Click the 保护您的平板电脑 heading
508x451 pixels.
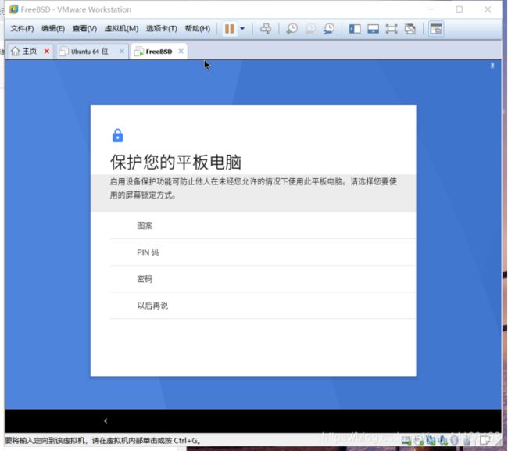(176, 162)
